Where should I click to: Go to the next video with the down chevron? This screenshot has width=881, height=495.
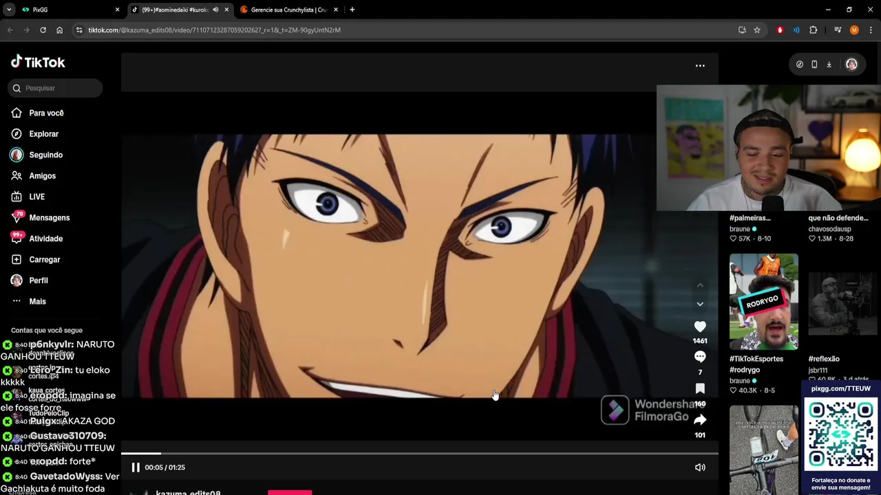(x=700, y=304)
